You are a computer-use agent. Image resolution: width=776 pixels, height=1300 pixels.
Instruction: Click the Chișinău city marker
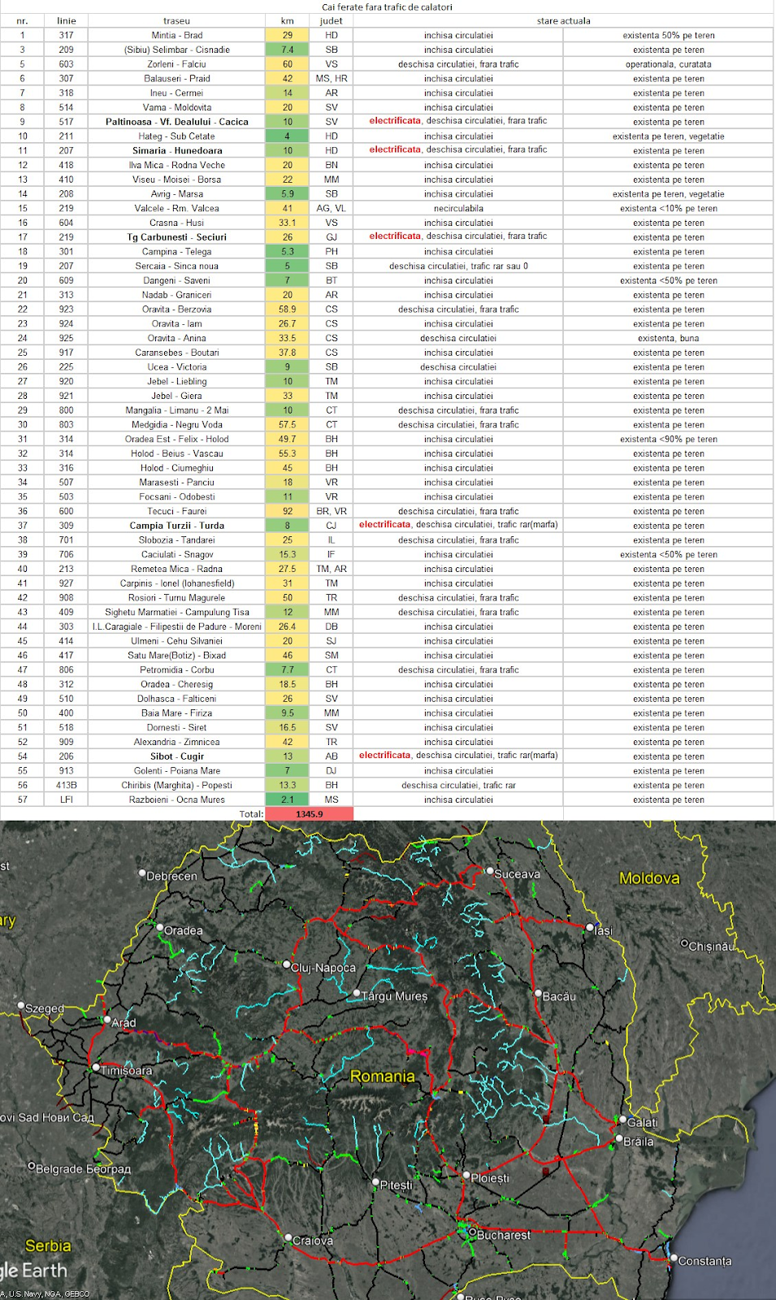pos(684,943)
